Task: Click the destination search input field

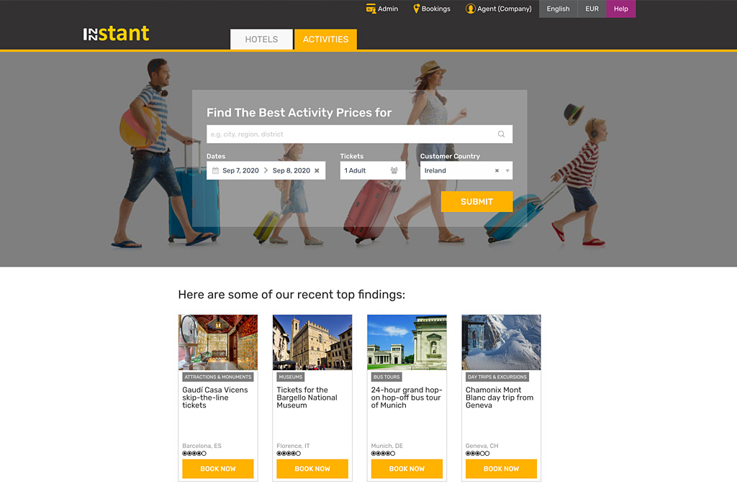Action: tap(359, 134)
